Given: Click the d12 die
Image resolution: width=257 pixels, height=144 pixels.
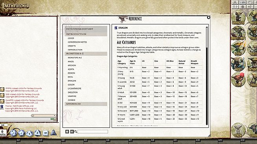Looking at the screenshot, I should pos(22,133).
